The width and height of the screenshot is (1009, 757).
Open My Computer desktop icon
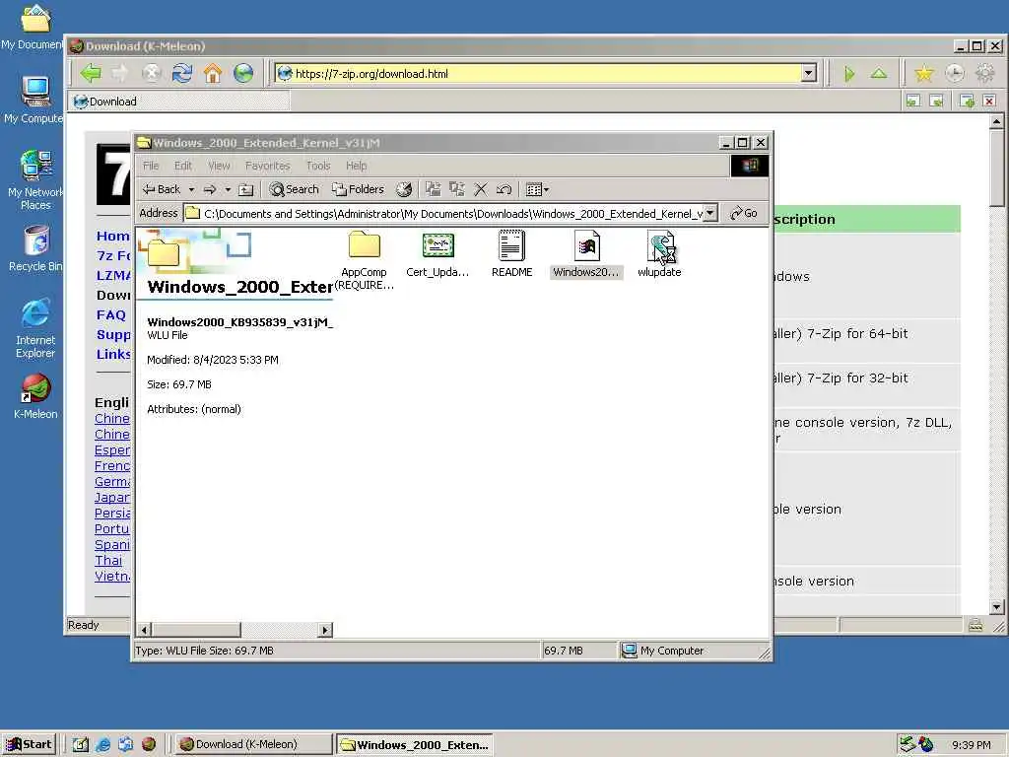click(x=34, y=100)
